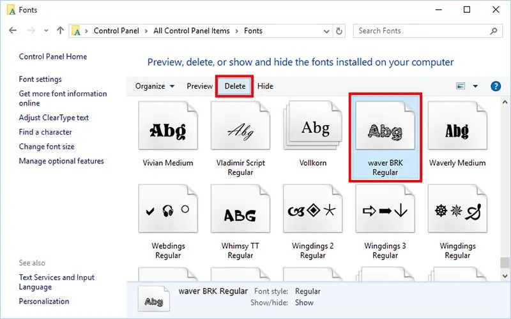This screenshot has width=511, height=319.
Task: Open the Vollkorn font family icon
Action: (x=313, y=126)
